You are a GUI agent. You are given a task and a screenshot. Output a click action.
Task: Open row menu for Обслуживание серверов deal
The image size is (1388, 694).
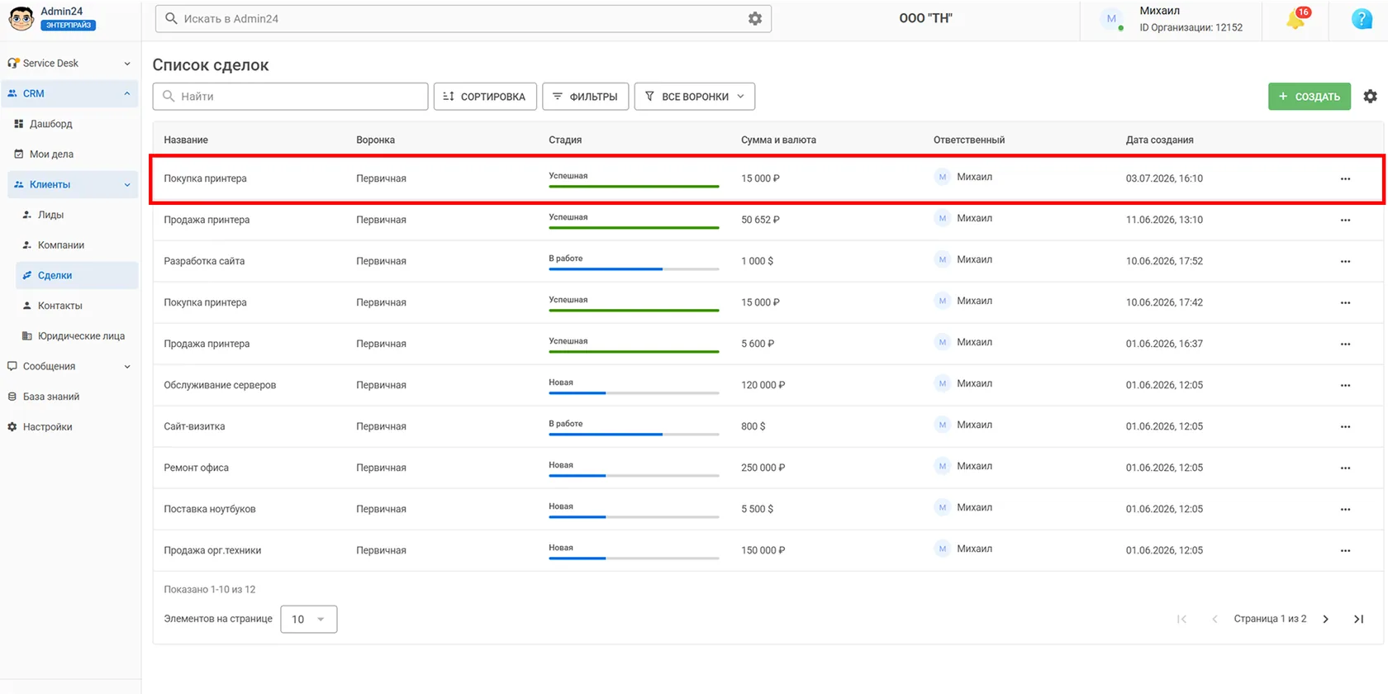point(1345,385)
